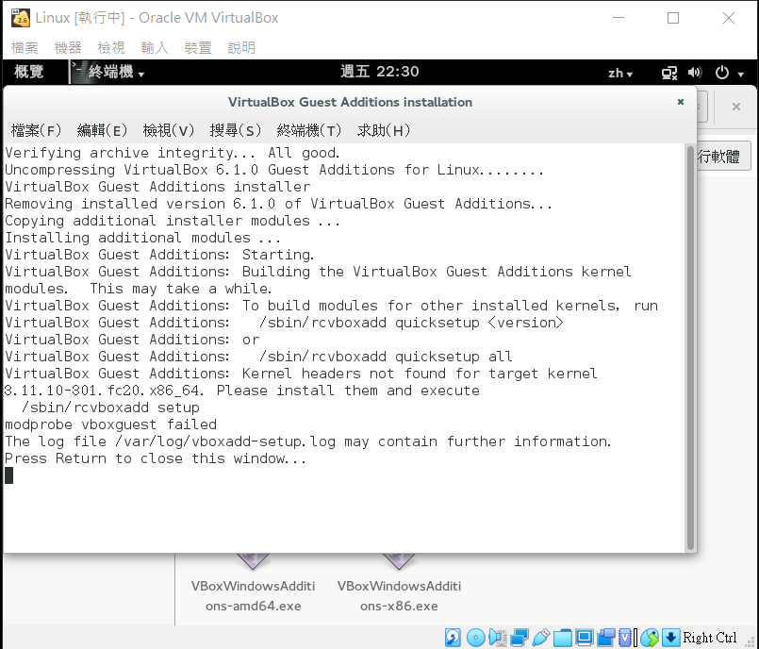Open the GNOME power menu icon
This screenshot has width=759, height=649.
(721, 73)
